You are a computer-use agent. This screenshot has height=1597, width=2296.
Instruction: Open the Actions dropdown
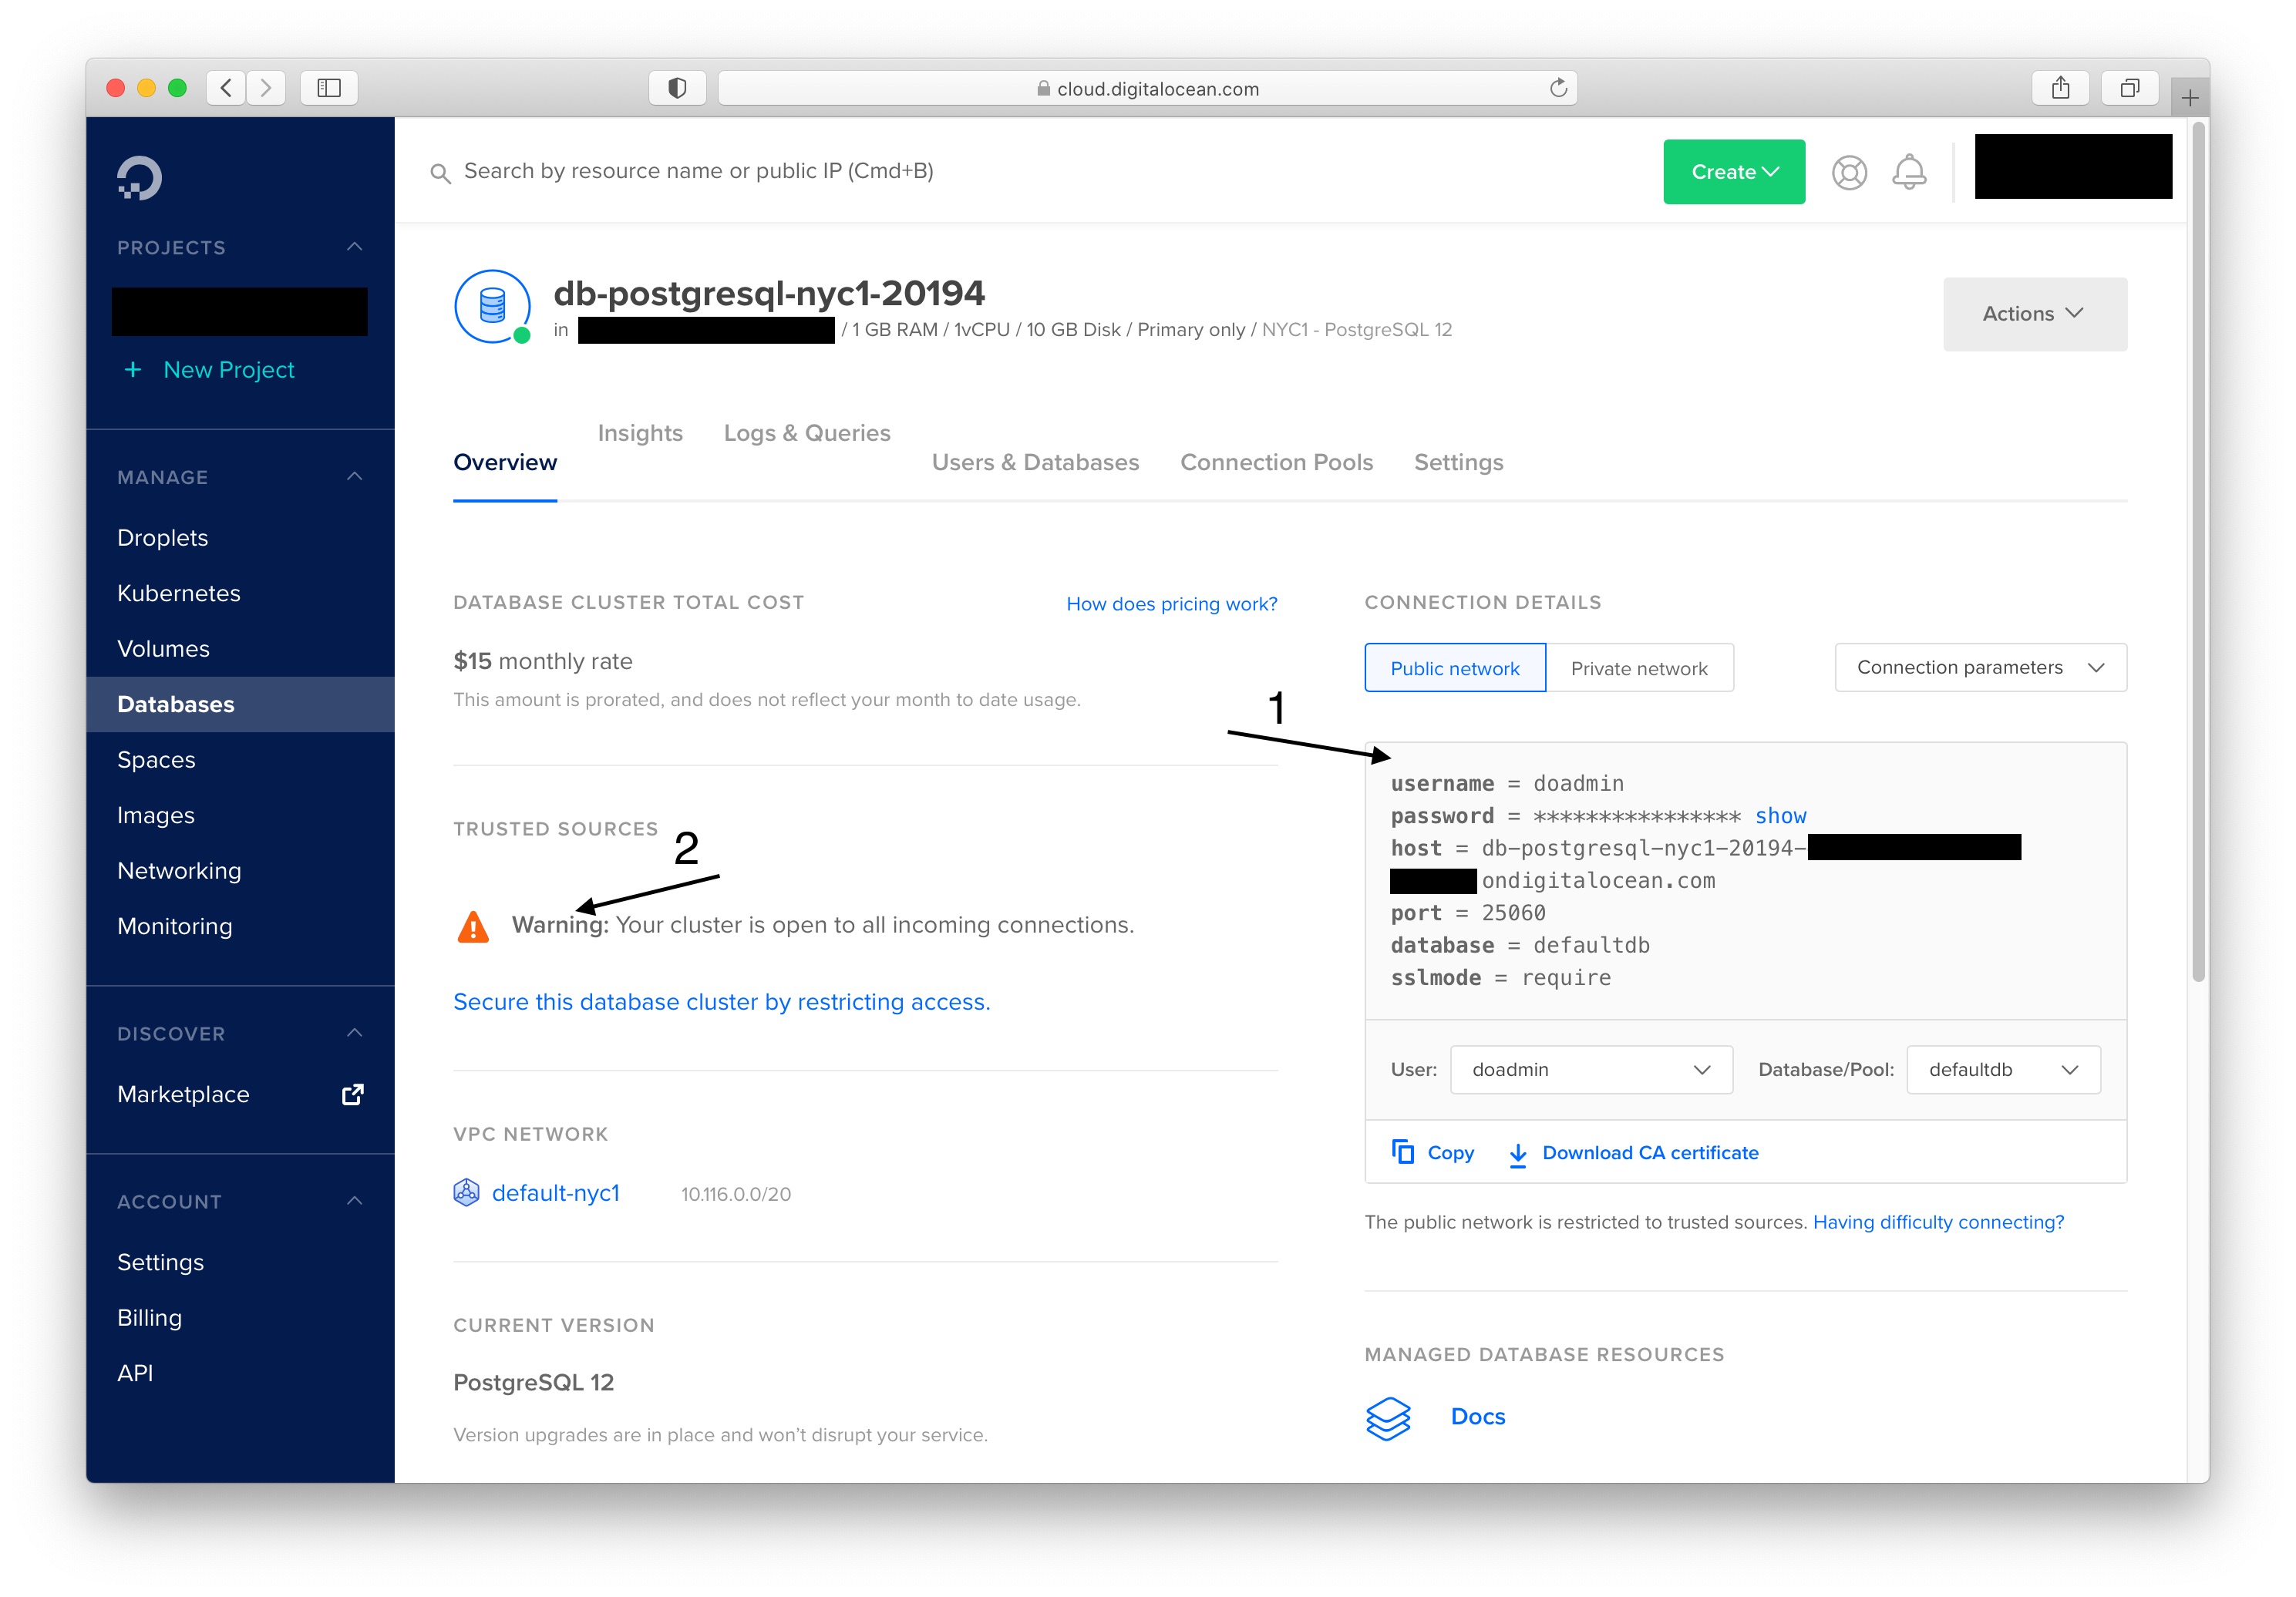[x=2035, y=313]
